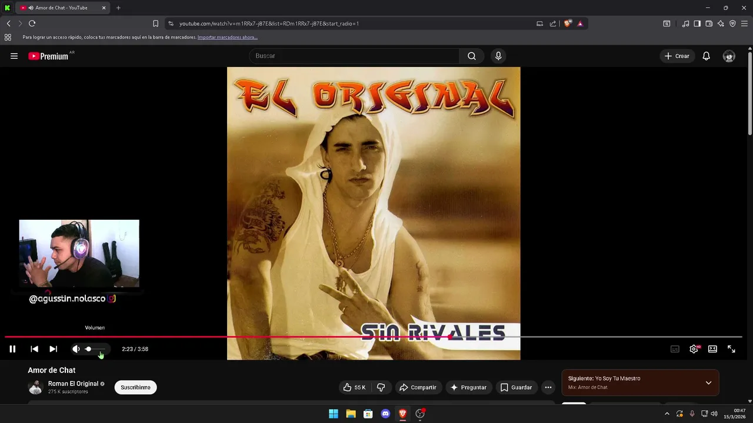Screen dimensions: 753x423
Task: Go forward in browser history
Action: coord(20,23)
